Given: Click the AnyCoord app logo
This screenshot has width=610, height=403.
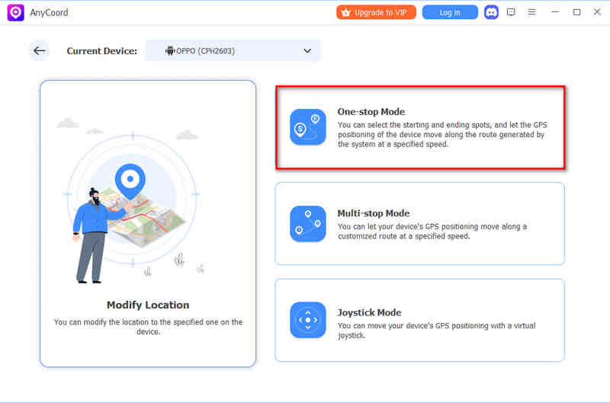Looking at the screenshot, I should pos(16,12).
